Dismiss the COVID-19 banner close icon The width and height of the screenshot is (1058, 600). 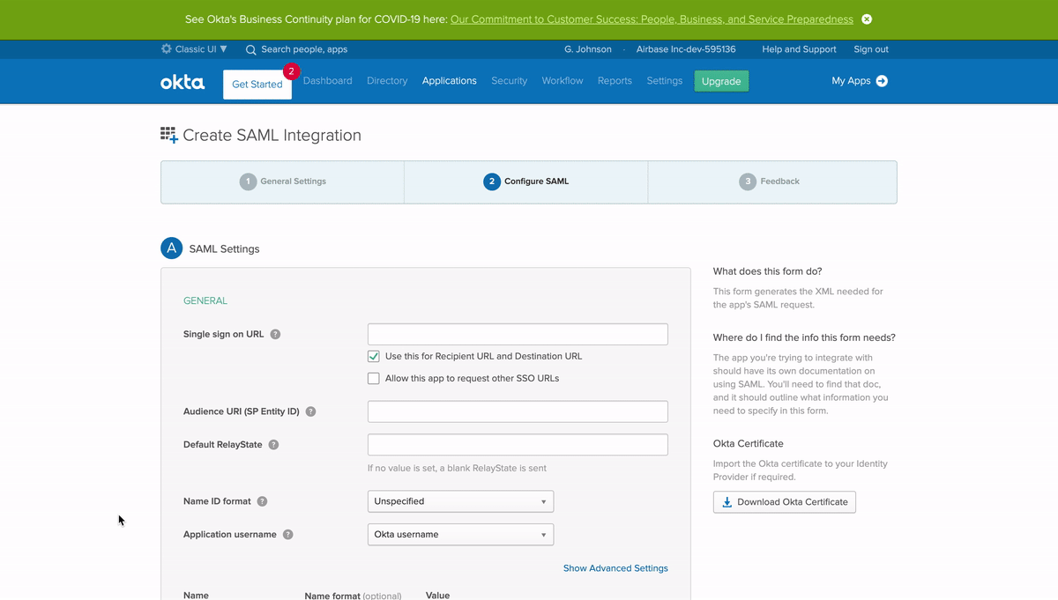(x=867, y=19)
